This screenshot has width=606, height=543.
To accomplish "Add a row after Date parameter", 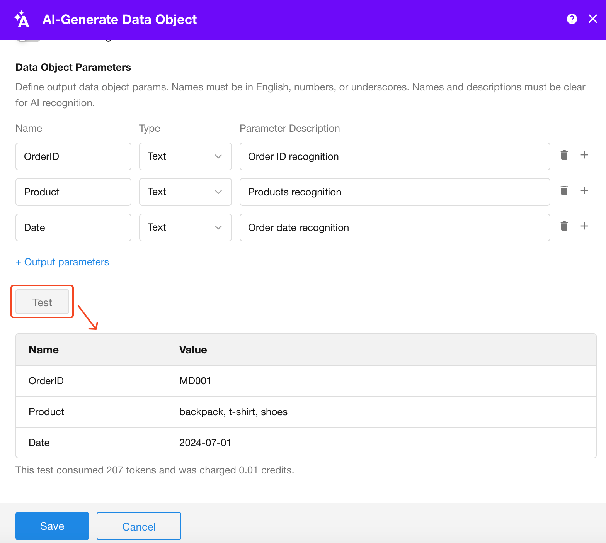I will point(584,226).
